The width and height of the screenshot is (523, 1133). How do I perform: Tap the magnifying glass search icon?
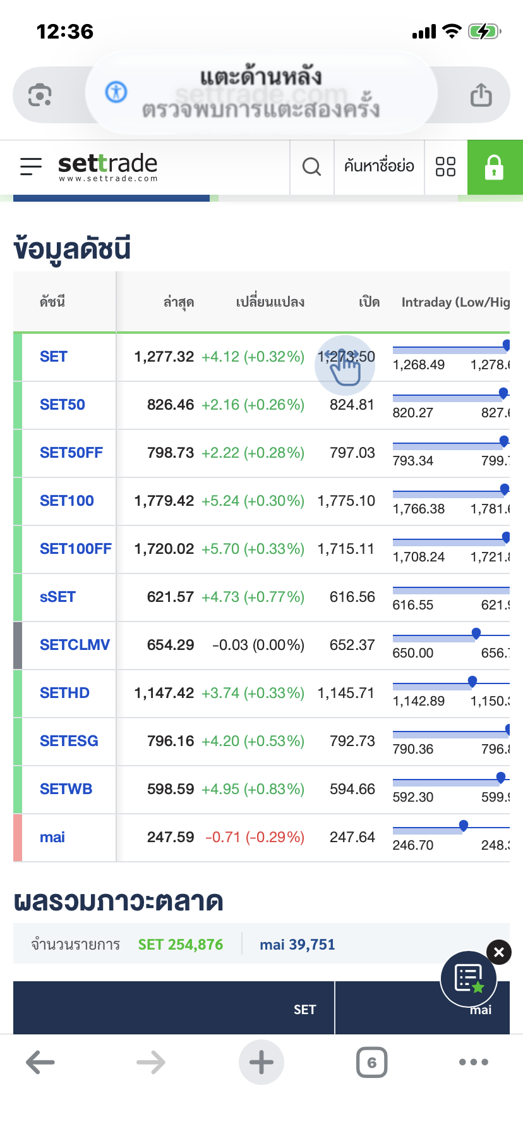tap(311, 167)
